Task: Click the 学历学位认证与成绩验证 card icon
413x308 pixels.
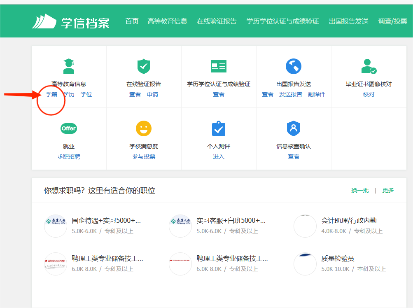Action: point(219,66)
